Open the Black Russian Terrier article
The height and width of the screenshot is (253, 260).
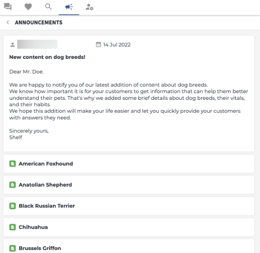[129, 206]
